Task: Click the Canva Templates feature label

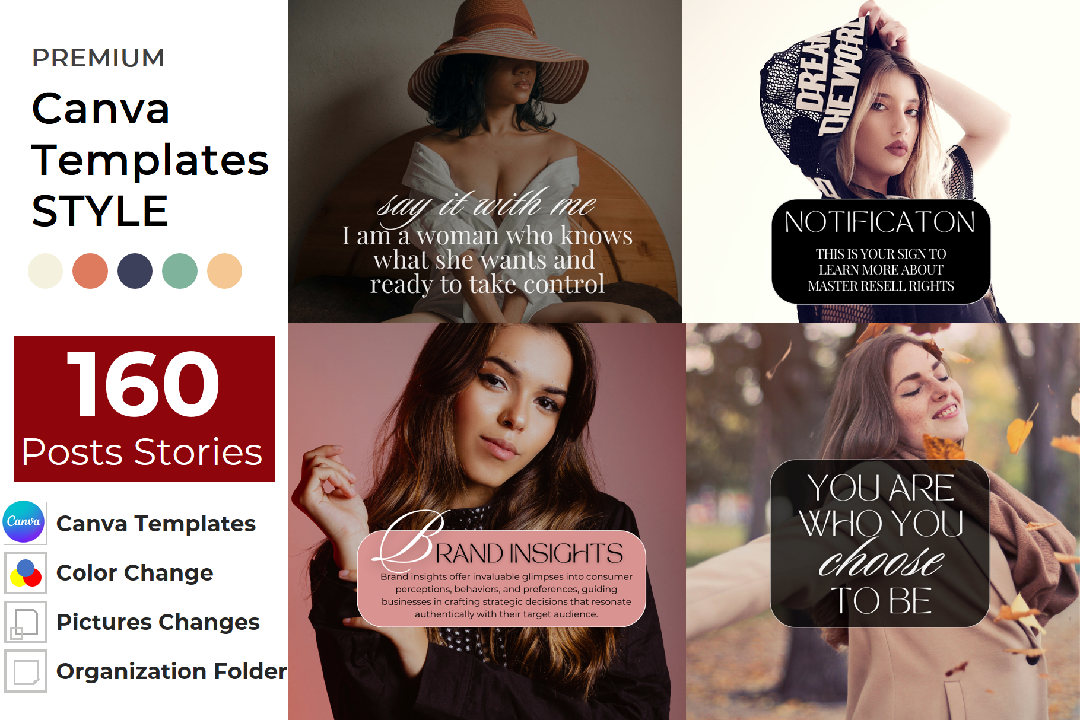Action: tap(156, 524)
